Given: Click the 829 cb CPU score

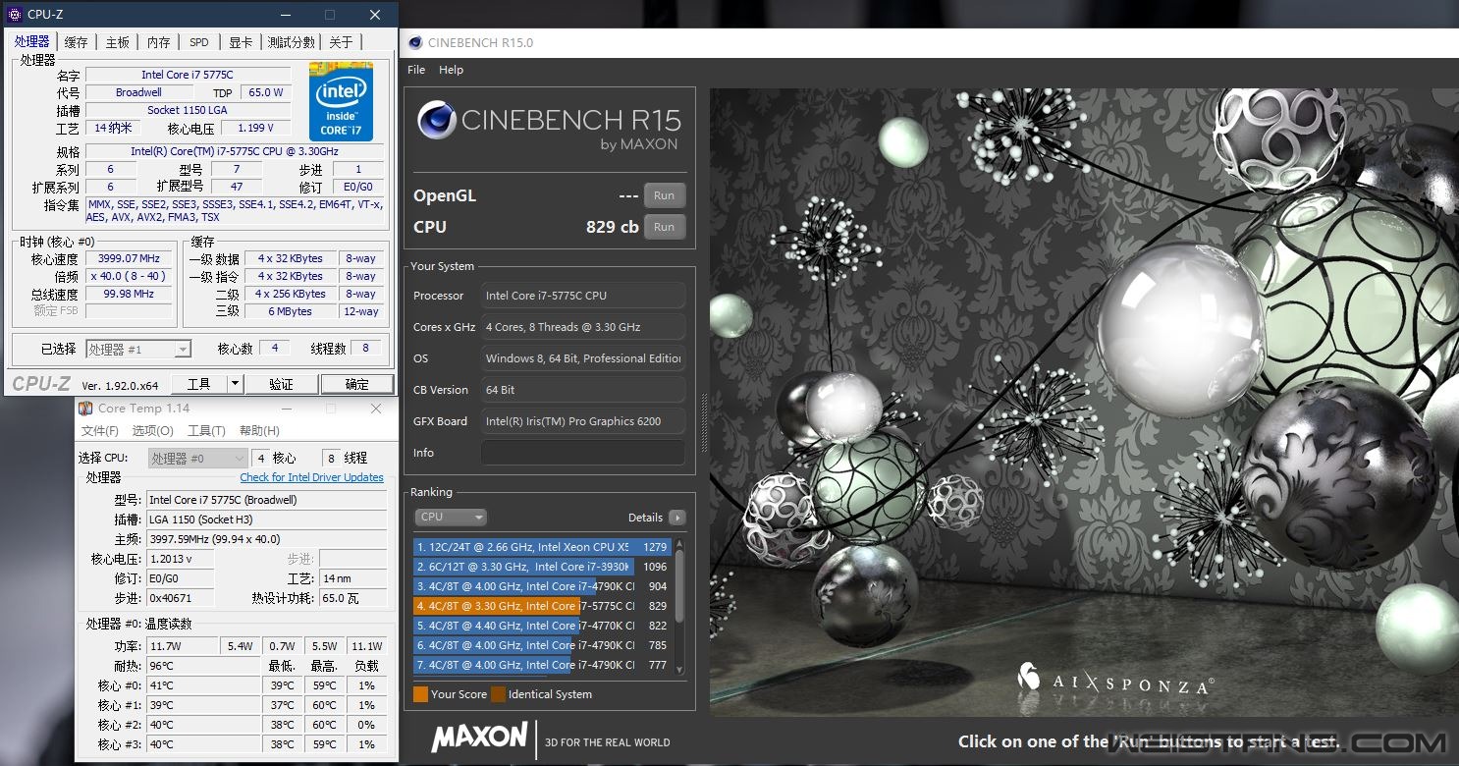Looking at the screenshot, I should click(612, 227).
